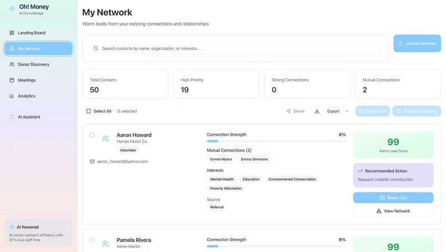The width and height of the screenshot is (446, 252).
Task: Click the Request LinkedIn introduction recommendation
Action: point(386,179)
